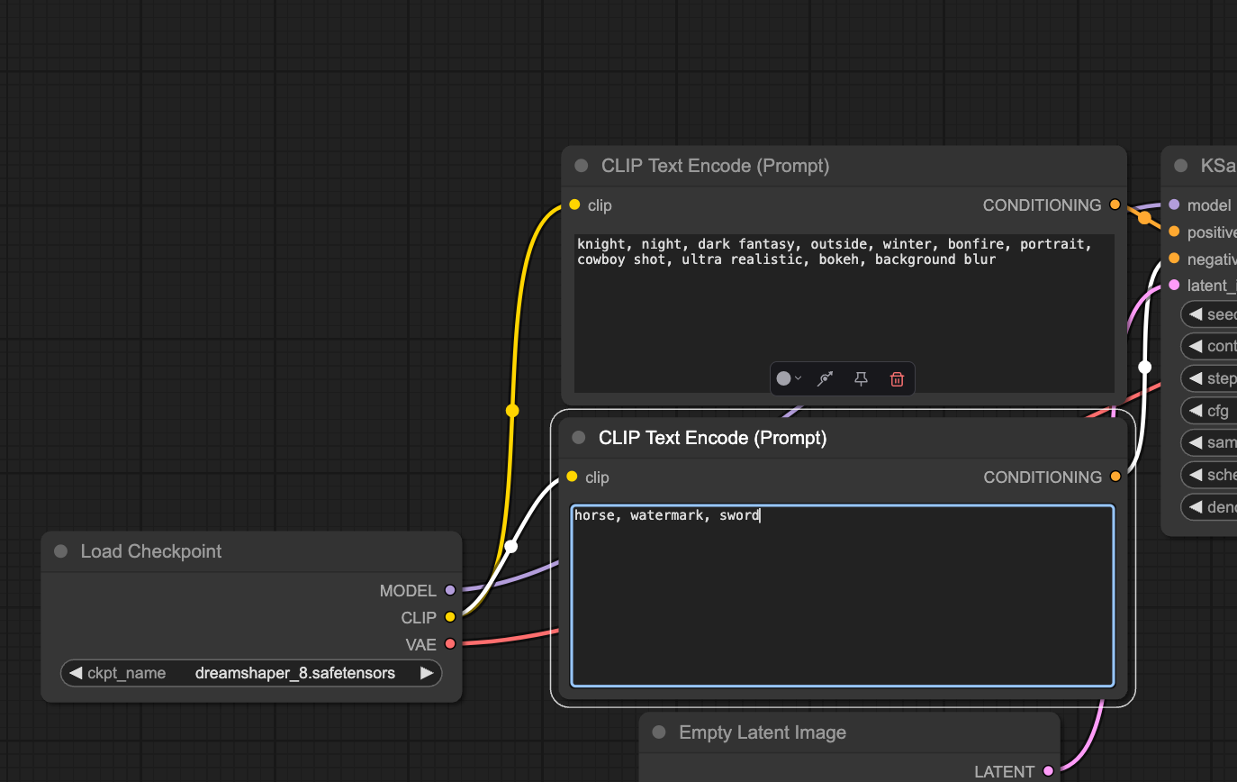Click the KSampler model input port
The height and width of the screenshot is (782, 1237).
click(1174, 205)
